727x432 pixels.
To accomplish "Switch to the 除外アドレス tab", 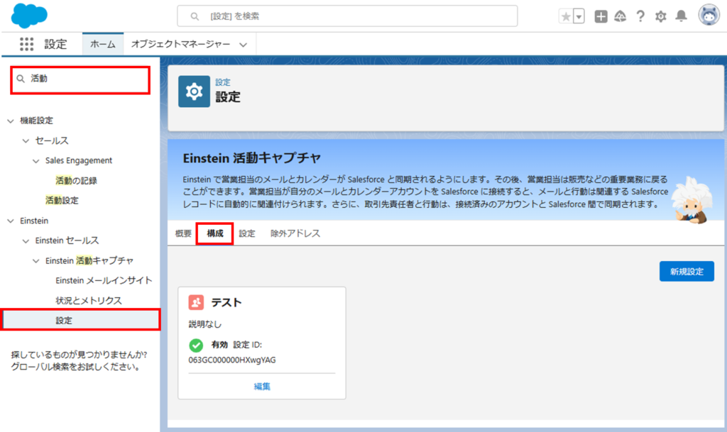I will pos(295,233).
